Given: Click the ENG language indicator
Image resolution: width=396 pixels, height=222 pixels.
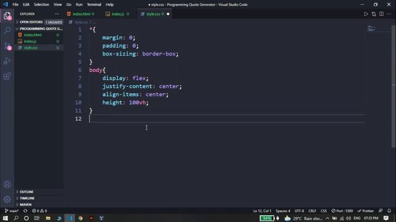Looking at the screenshot, I should 357,218.
